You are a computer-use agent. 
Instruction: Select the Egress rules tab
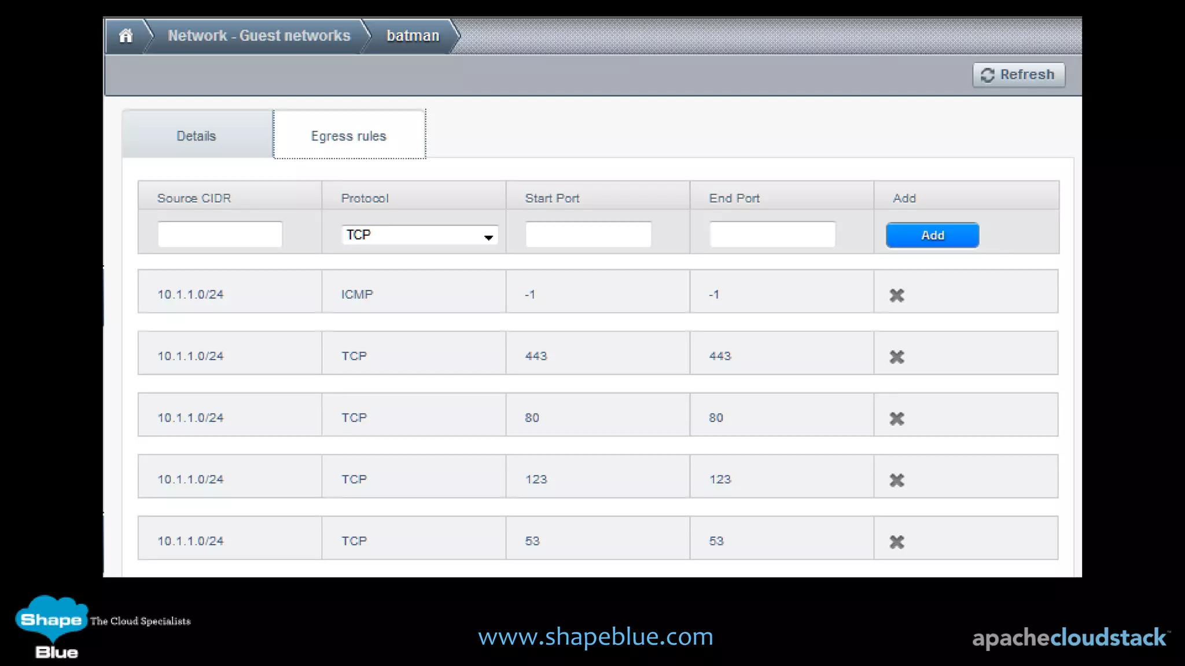coord(349,134)
